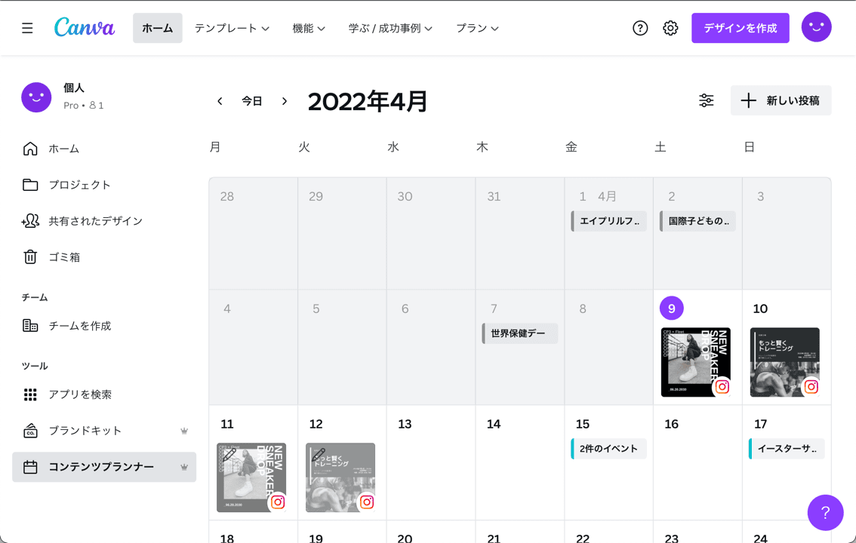Click the デザインを作成 button
856x543 pixels.
click(740, 28)
